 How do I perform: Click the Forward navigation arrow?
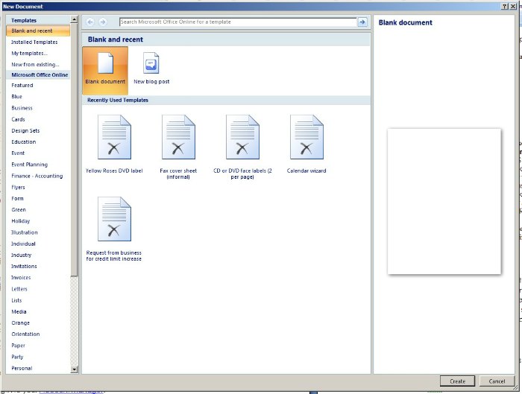coord(103,22)
